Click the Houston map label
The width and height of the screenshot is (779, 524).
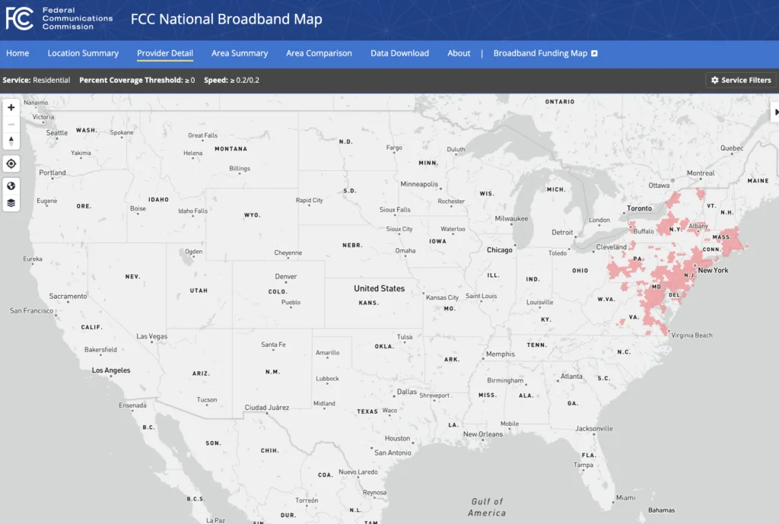[x=397, y=438]
